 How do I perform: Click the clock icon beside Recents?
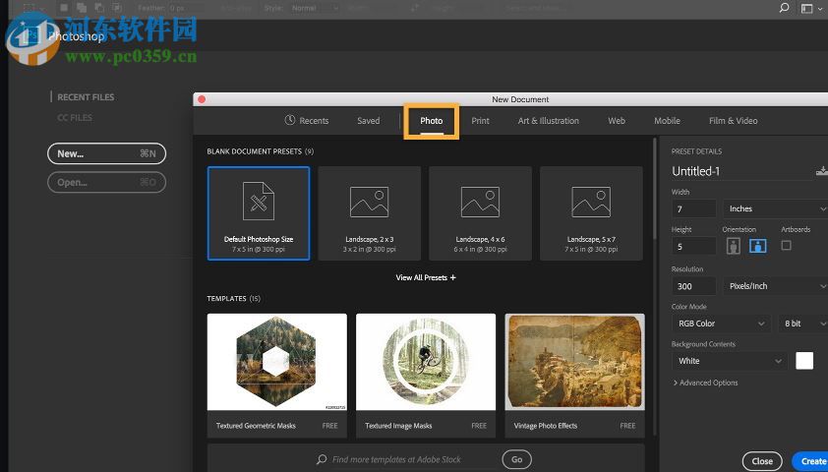pyautogui.click(x=289, y=120)
